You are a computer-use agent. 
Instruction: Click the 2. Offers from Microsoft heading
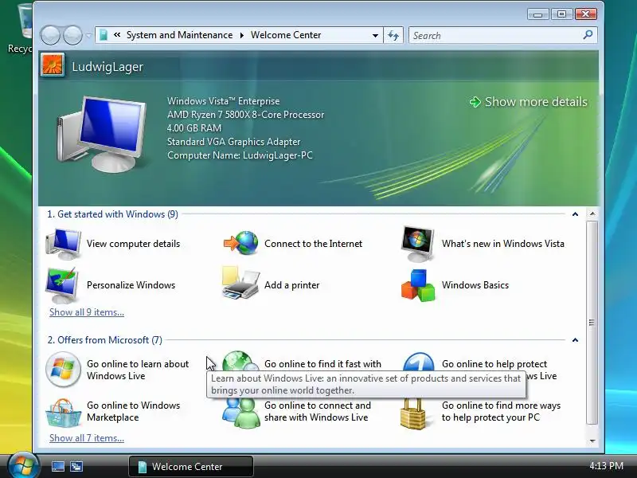pyautogui.click(x=105, y=340)
